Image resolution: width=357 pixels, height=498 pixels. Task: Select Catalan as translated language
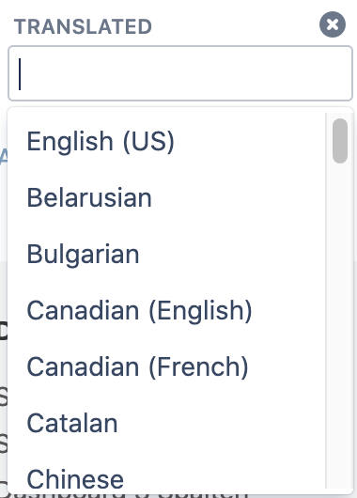tap(166, 423)
